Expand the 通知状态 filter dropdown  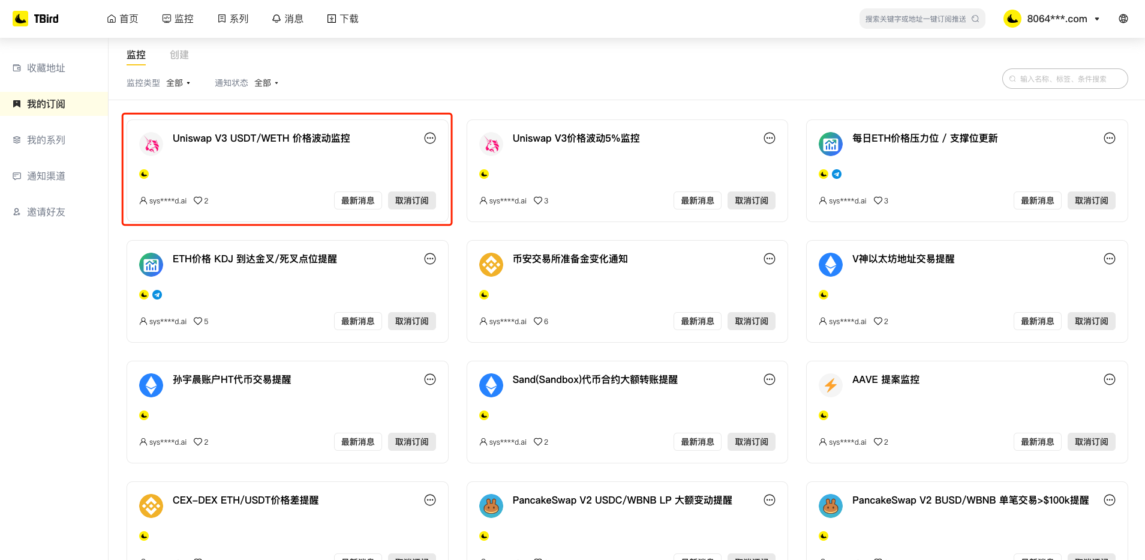point(266,83)
